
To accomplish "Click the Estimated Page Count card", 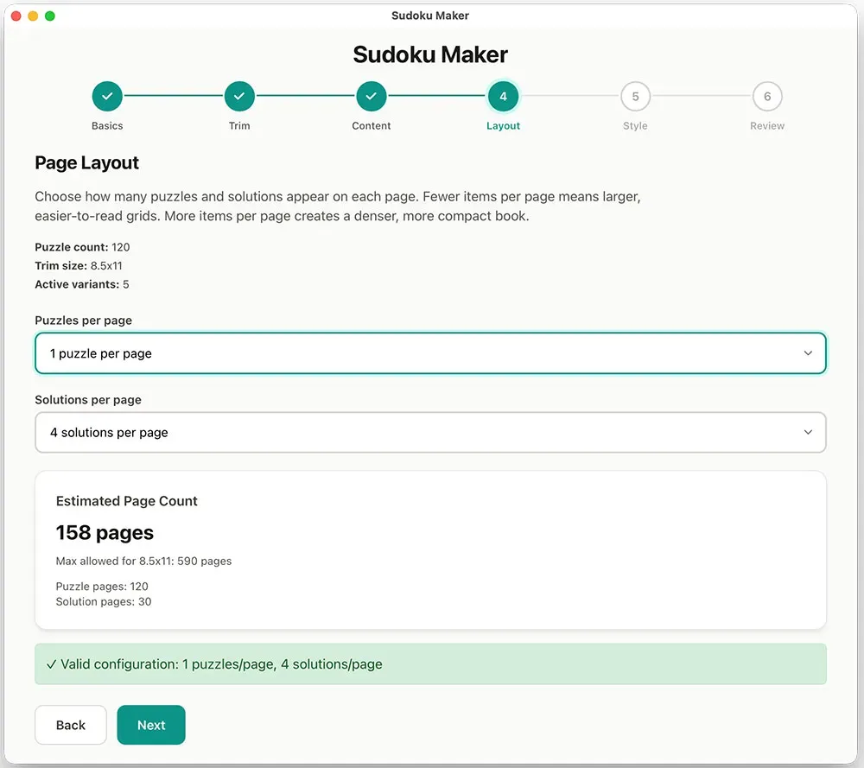I will 430,549.
